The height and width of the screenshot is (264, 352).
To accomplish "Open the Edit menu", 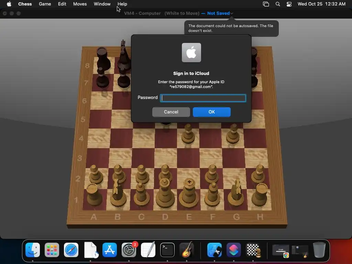I will 62,4.
